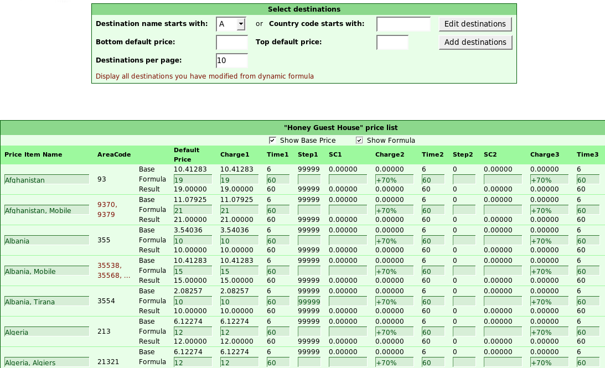Click Afghanistan formula Step2 empty field
Screen dimensions: 605x368
pos(464,179)
